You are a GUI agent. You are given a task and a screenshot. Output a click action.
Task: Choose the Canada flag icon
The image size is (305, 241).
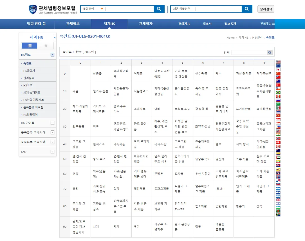click(x=278, y=146)
